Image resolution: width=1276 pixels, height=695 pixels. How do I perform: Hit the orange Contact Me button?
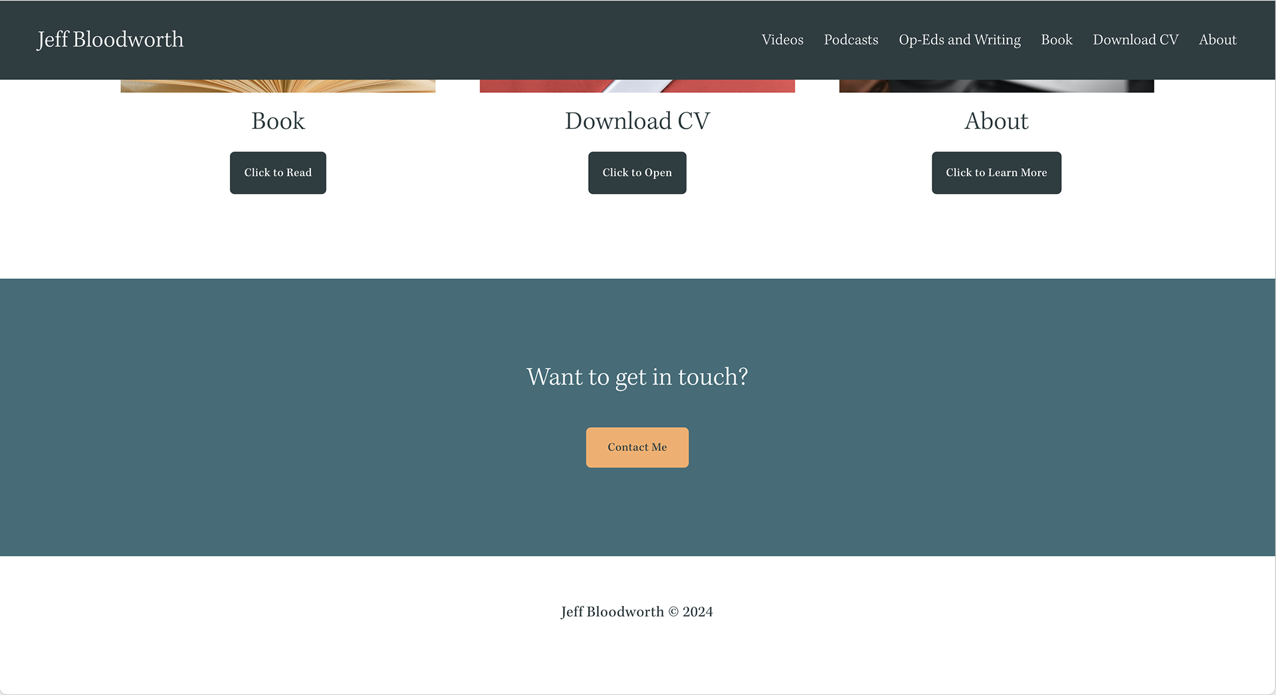(637, 447)
